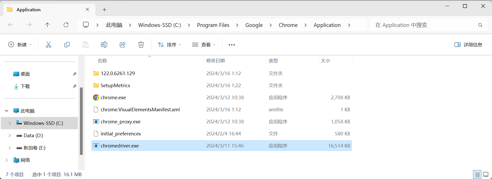Select 新加卷 (E:) drive in sidebar
This screenshot has width=492, height=179.
click(x=34, y=148)
